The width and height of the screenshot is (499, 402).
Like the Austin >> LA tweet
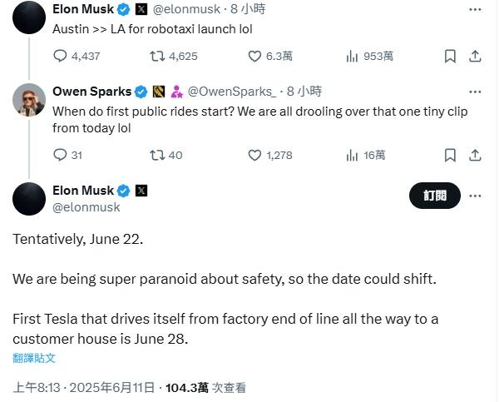tap(256, 57)
